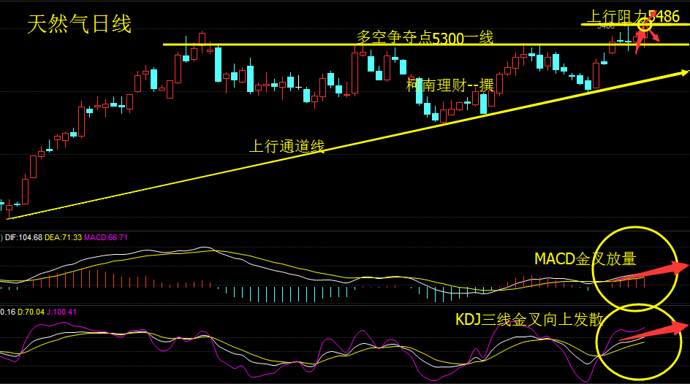Click the 上行阻力5486 resistance label
690x384 pixels.
633,17
